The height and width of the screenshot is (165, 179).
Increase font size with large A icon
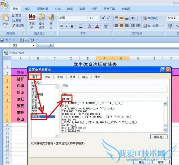[x=103, y=18]
